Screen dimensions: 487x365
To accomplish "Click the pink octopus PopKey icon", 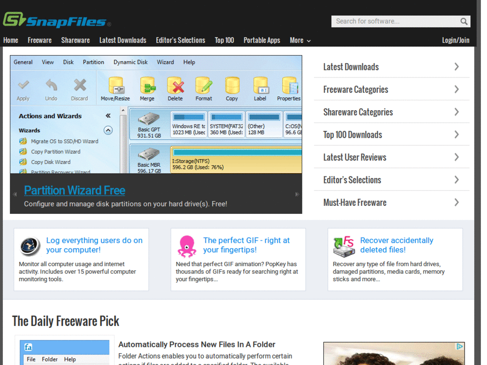I will [x=186, y=247].
